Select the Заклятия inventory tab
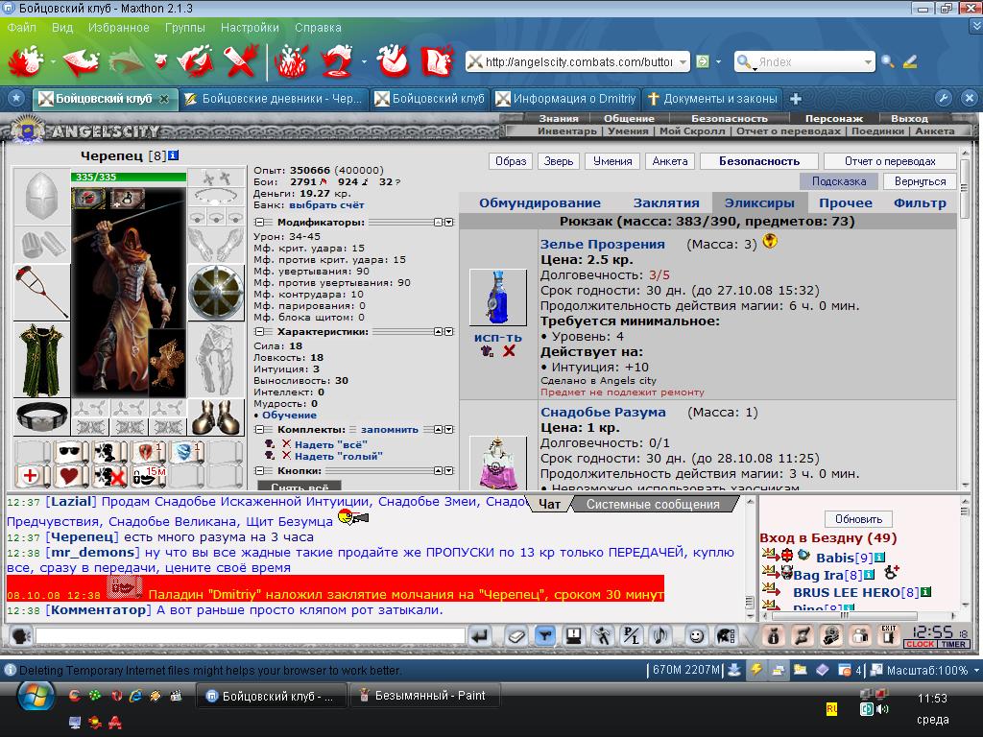983x737 pixels. (x=666, y=203)
